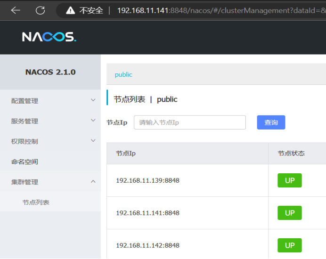Screen dimensions: 326x259
Task: Select 集群管理 in the sidebar
Action: click(x=24, y=182)
